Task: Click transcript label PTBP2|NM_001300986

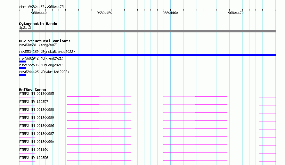Action: pos(37,126)
